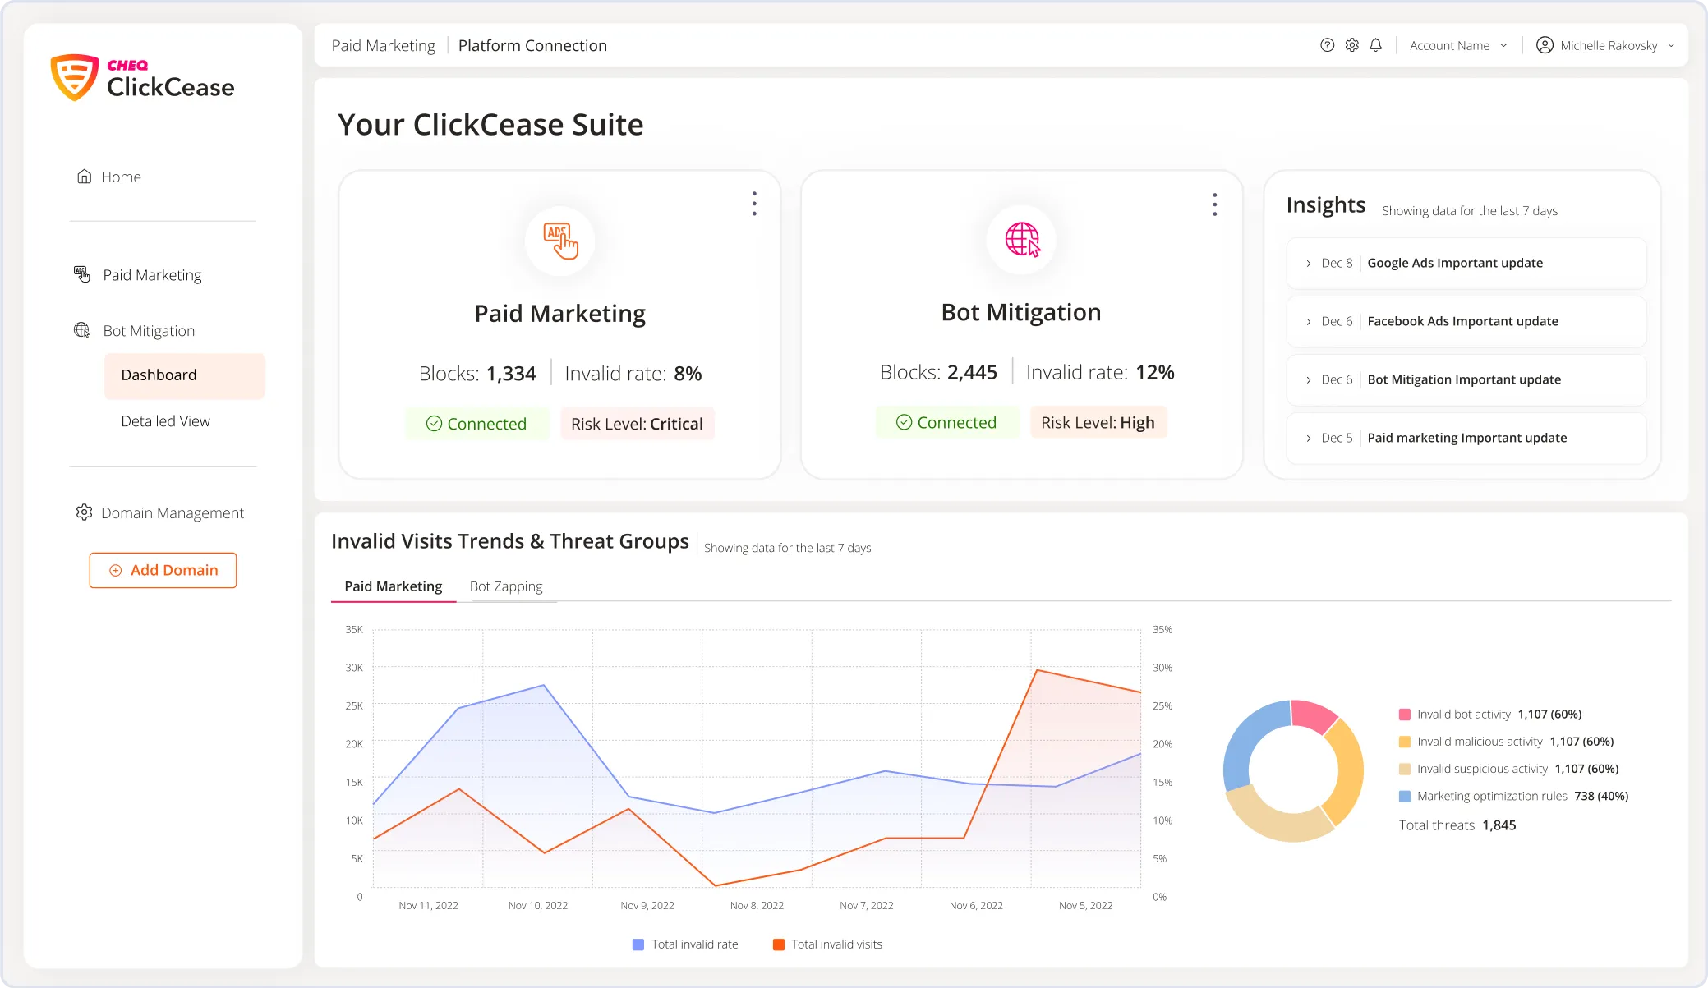This screenshot has height=988, width=1708.
Task: Open Platform Connection breadcrumb link
Action: click(532, 45)
